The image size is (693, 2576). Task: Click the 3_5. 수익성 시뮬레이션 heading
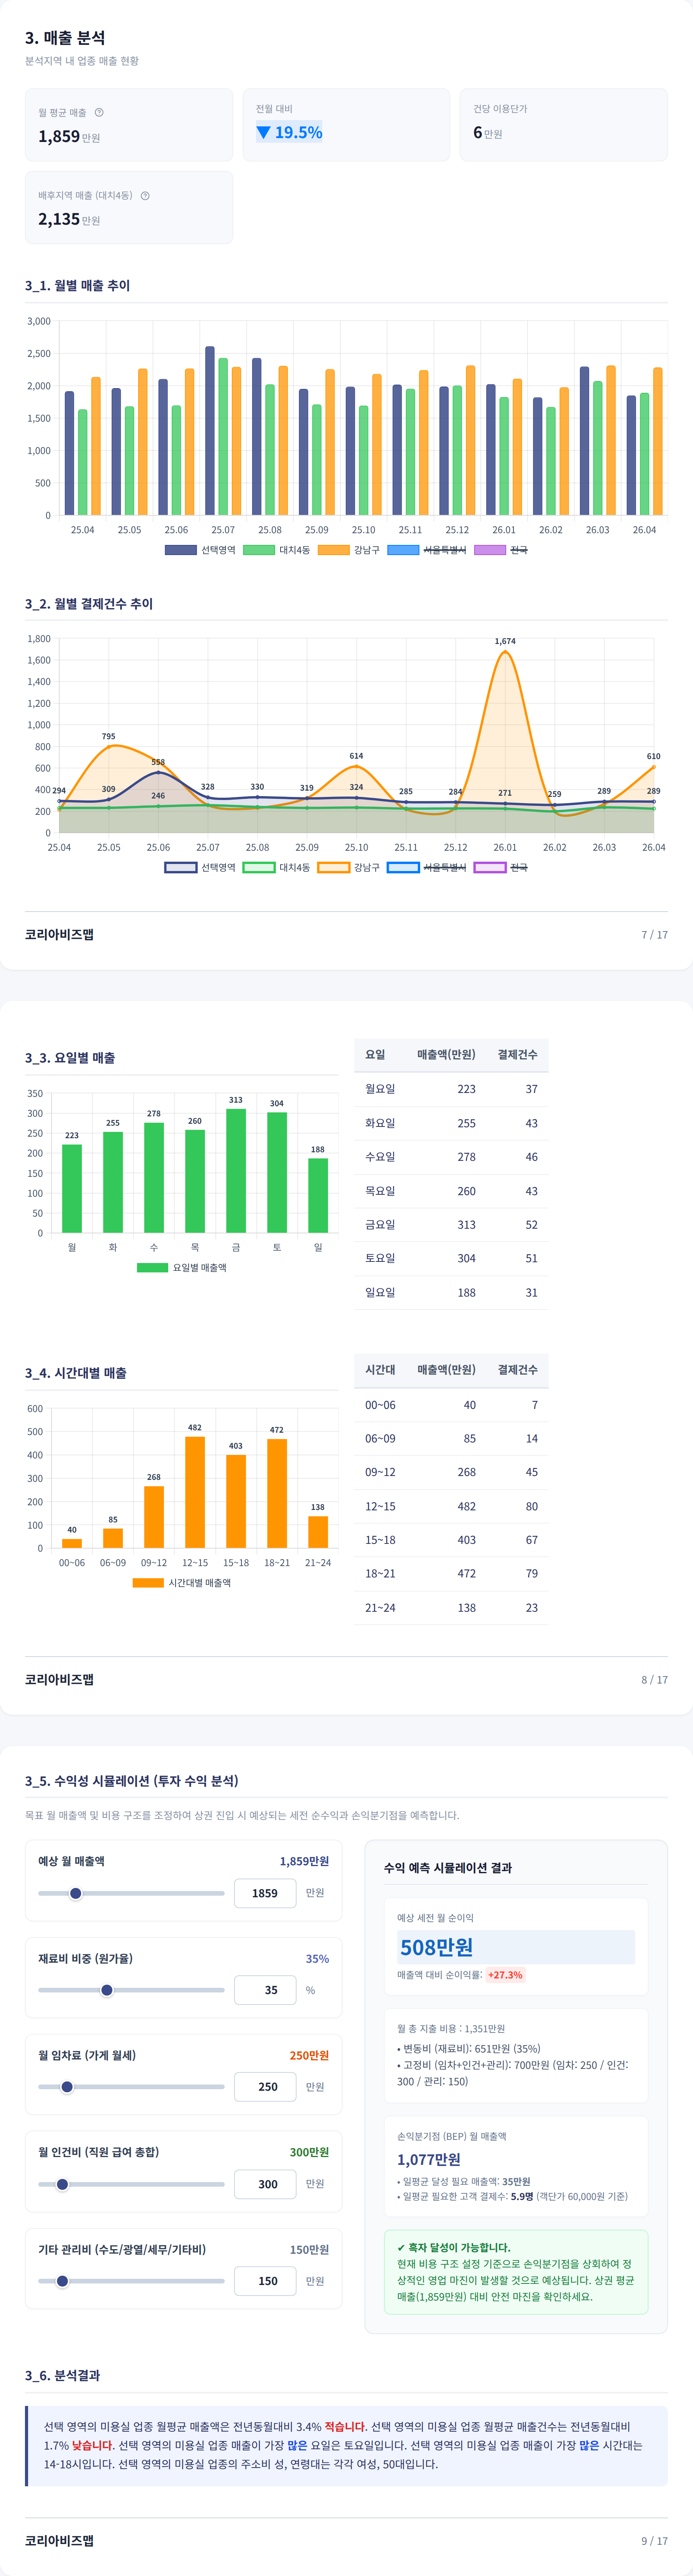tap(132, 1781)
